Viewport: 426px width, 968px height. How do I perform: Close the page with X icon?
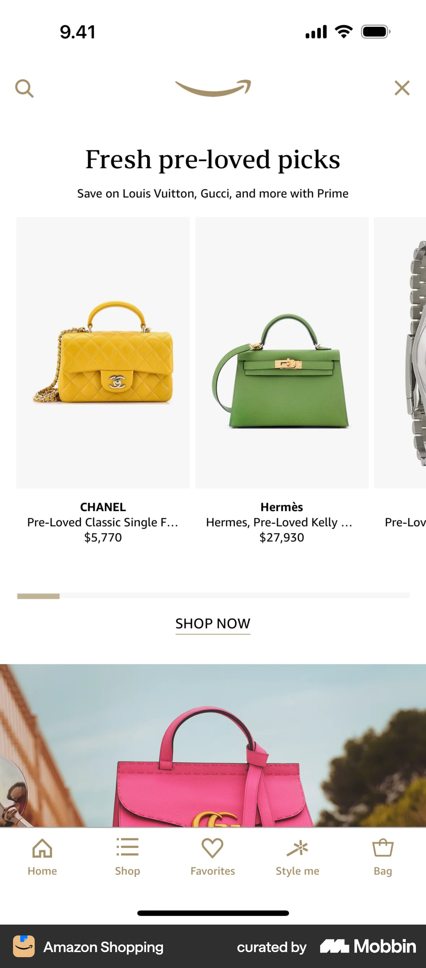click(402, 88)
